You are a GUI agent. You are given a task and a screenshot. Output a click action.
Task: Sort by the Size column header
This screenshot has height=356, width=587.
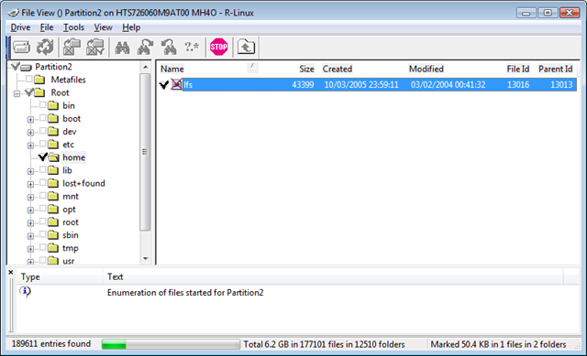306,69
